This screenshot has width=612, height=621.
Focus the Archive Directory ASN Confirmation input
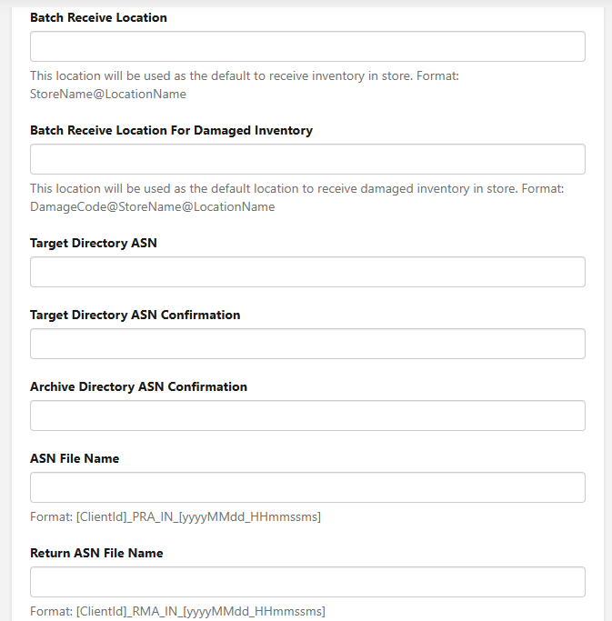pos(307,416)
